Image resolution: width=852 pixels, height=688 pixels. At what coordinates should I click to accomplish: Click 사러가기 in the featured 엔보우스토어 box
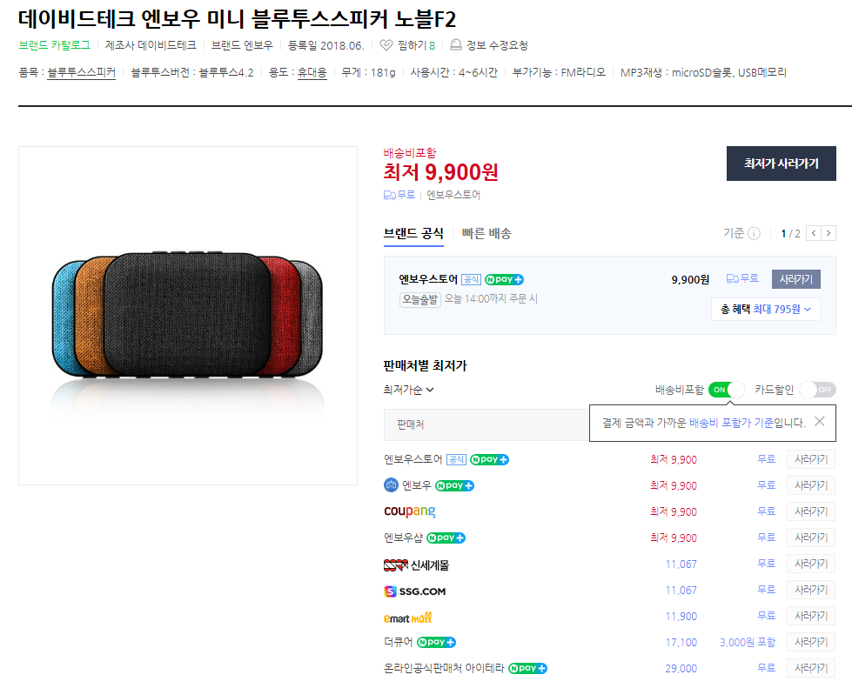[x=796, y=279]
